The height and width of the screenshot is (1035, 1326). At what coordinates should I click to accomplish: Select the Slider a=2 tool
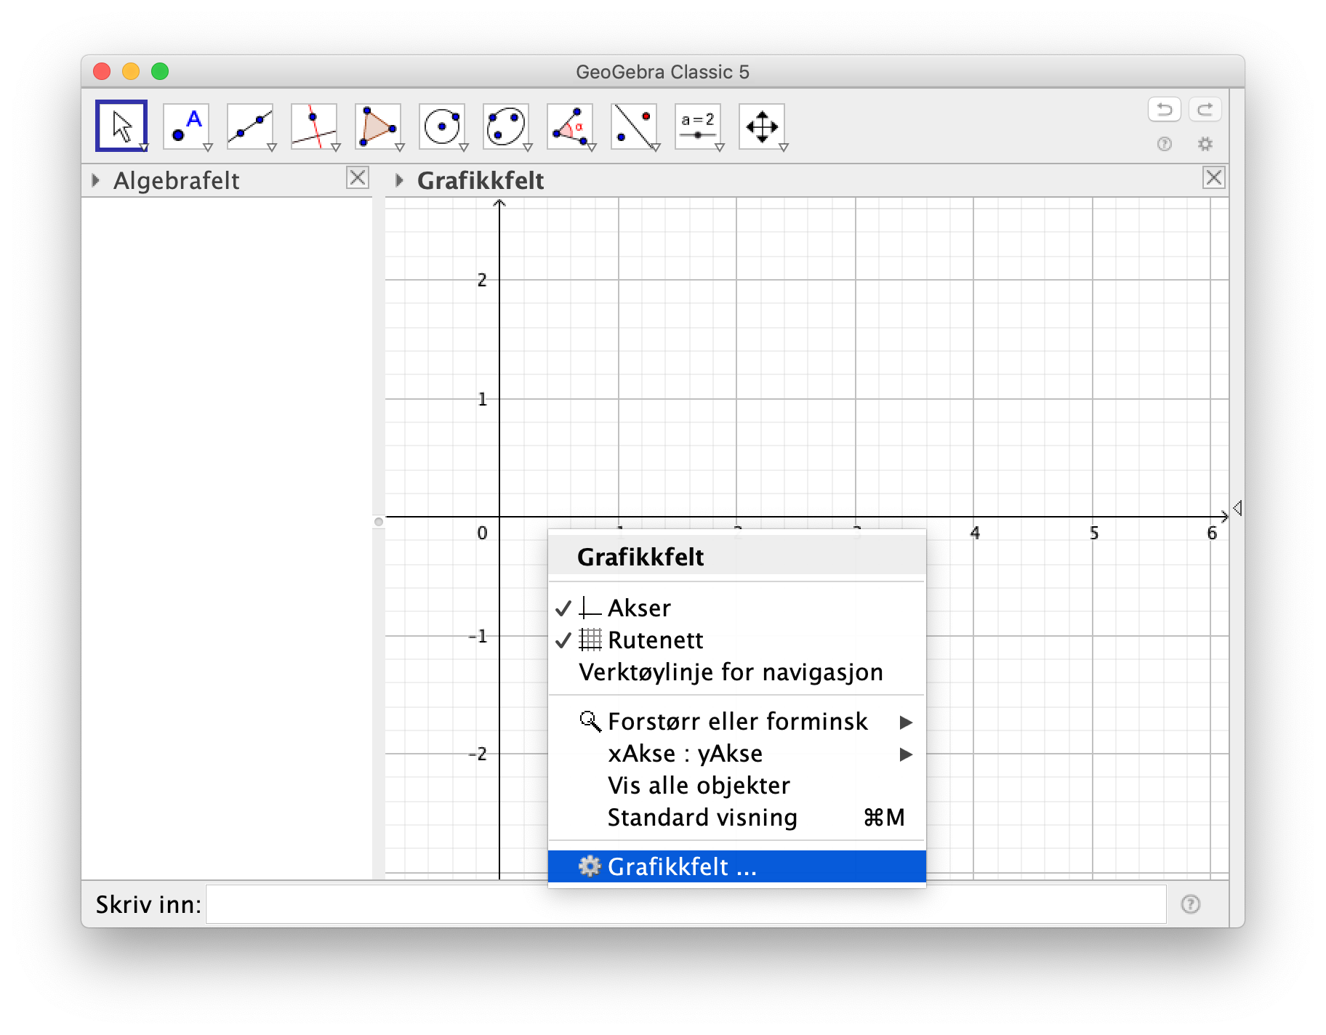tap(698, 126)
